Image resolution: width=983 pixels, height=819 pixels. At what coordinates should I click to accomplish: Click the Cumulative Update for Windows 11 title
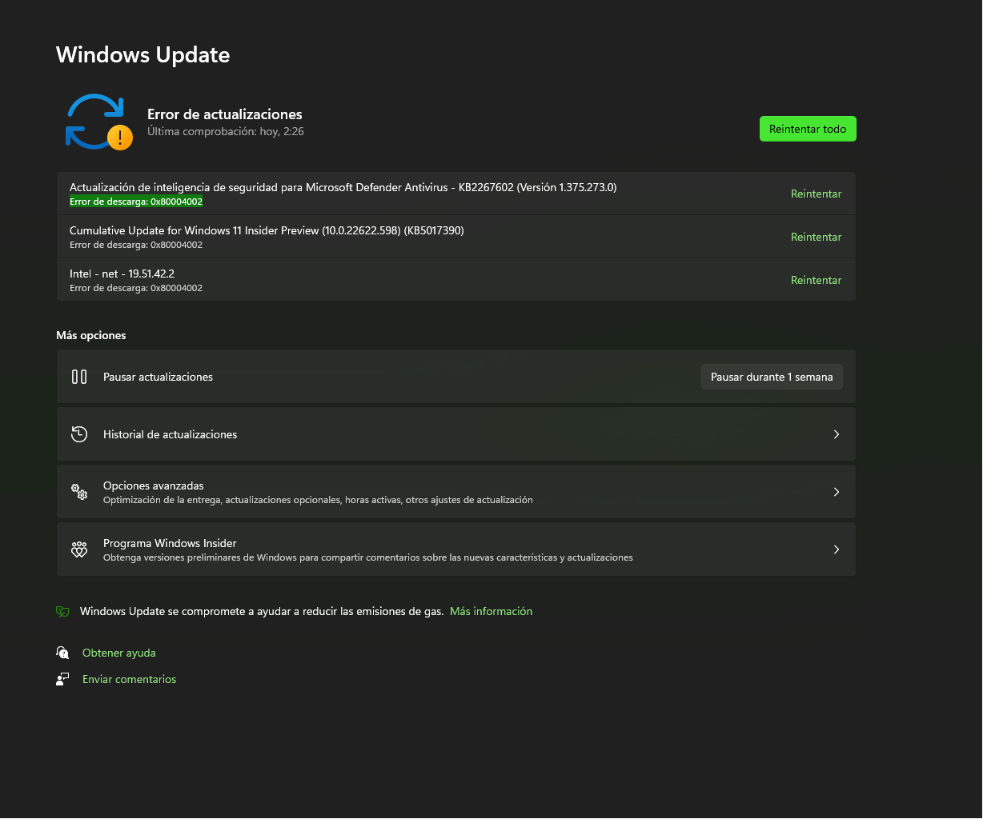[267, 230]
